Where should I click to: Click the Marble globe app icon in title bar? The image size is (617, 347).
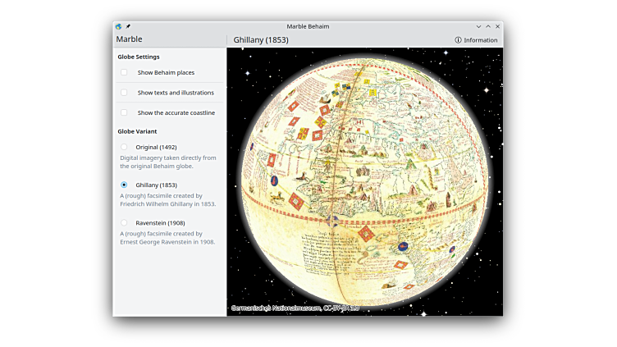pyautogui.click(x=119, y=26)
